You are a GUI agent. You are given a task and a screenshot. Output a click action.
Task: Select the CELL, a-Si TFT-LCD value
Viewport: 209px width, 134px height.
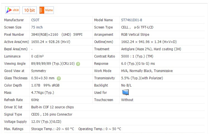pyautogui.click(x=137, y=27)
